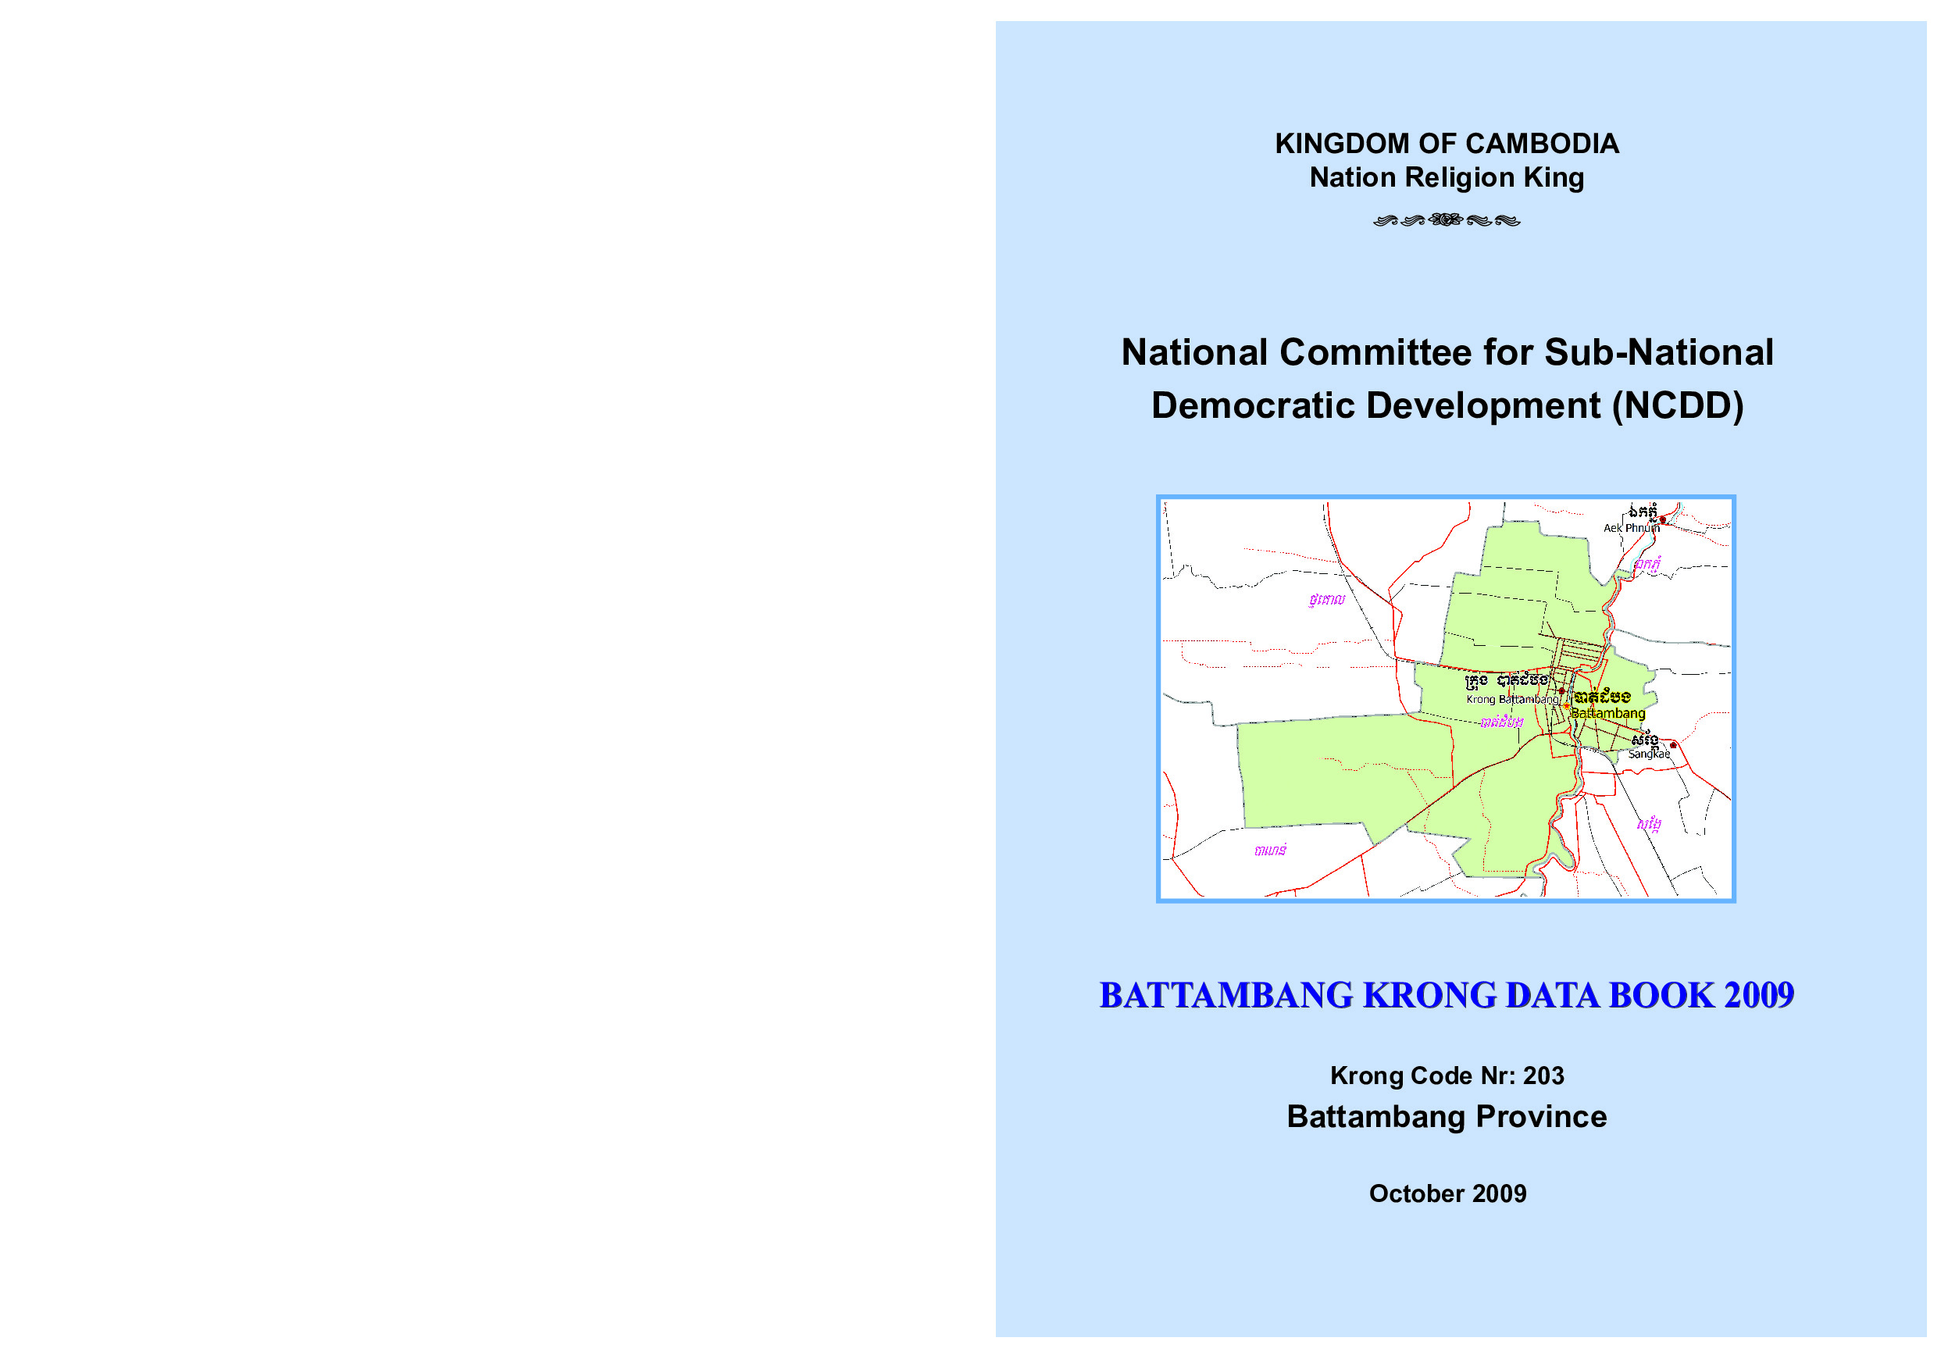Click the 'Battambang Province' text

click(1447, 1116)
